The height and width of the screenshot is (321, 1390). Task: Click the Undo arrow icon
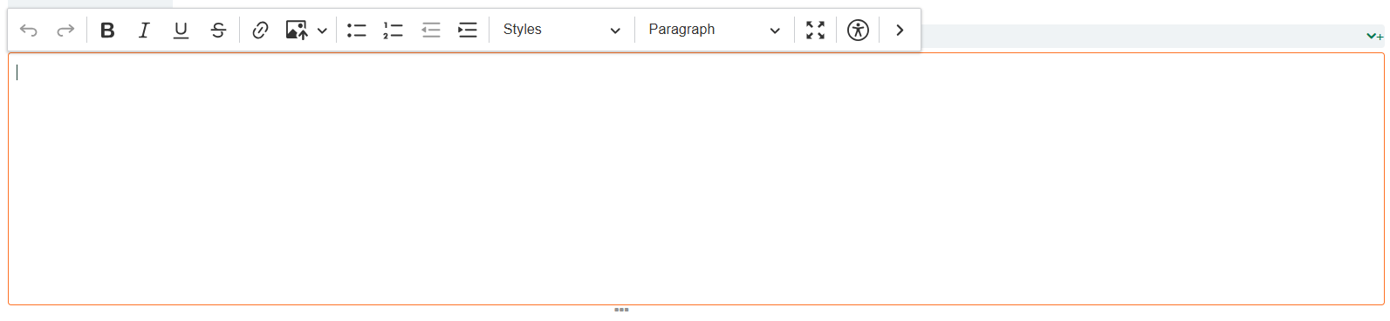coord(29,31)
